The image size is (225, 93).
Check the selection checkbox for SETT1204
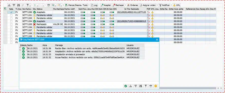(11, 21)
